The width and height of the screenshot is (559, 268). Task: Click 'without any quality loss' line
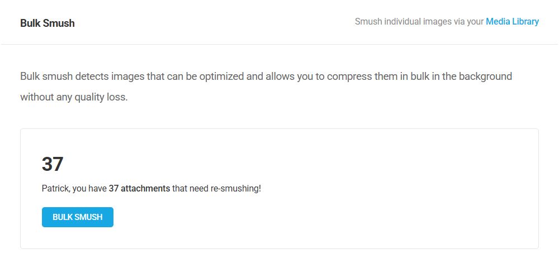tap(74, 97)
